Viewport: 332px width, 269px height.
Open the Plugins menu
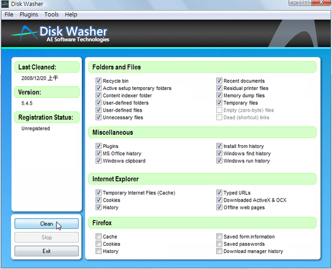[29, 14]
